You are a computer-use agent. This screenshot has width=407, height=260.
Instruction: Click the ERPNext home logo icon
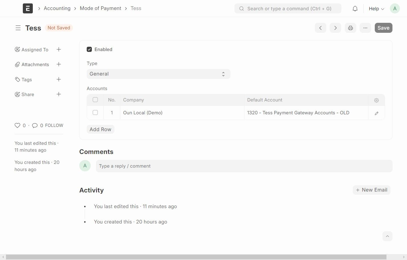tap(28, 9)
